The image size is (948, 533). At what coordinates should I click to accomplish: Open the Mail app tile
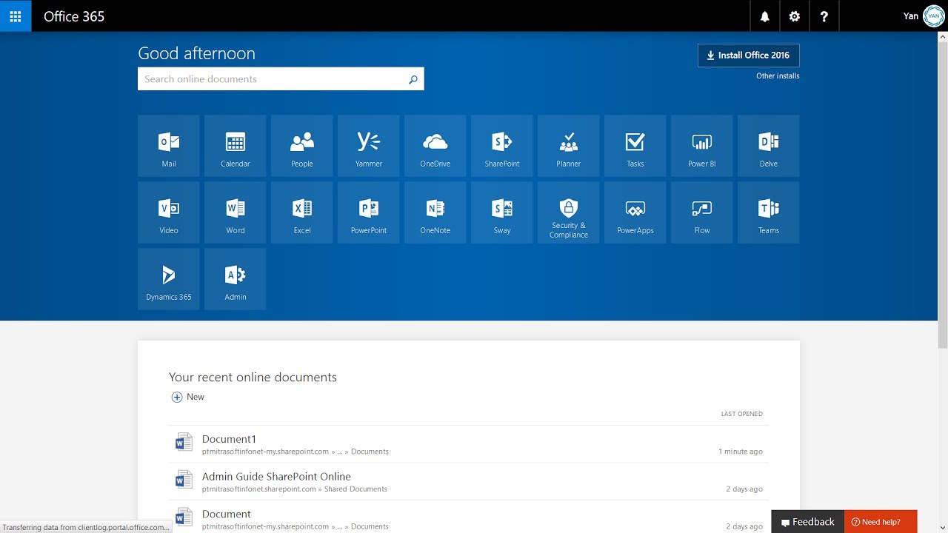(169, 146)
